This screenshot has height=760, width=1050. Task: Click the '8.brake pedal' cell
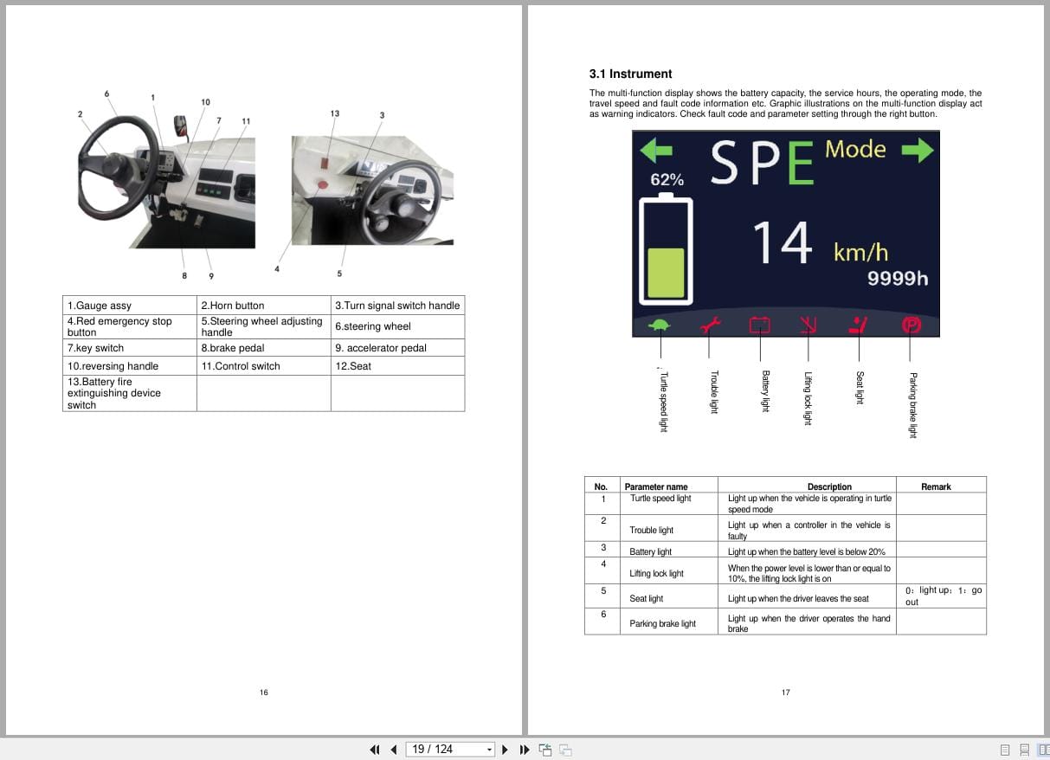click(264, 348)
